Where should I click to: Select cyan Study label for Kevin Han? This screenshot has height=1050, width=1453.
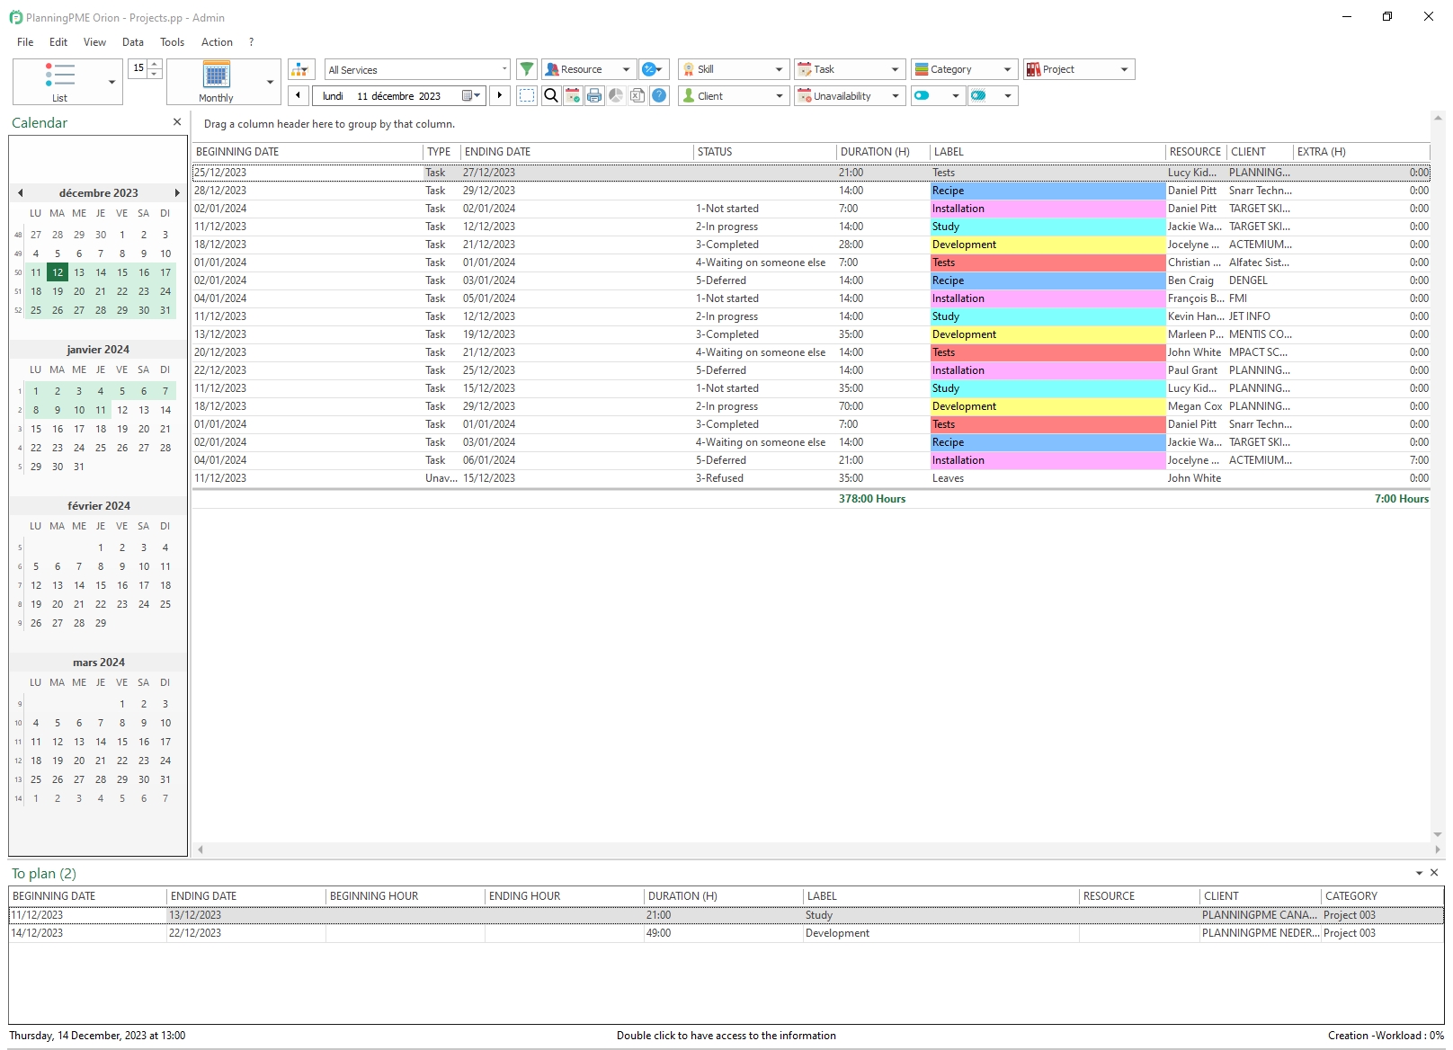click(1047, 316)
